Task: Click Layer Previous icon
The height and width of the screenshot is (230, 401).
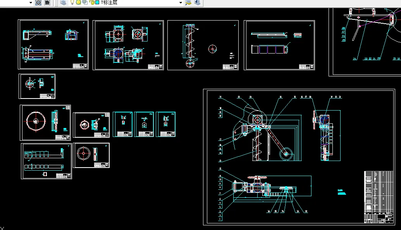Action: pyautogui.click(x=197, y=3)
